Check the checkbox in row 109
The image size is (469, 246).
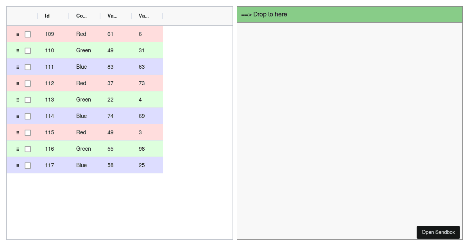click(28, 34)
